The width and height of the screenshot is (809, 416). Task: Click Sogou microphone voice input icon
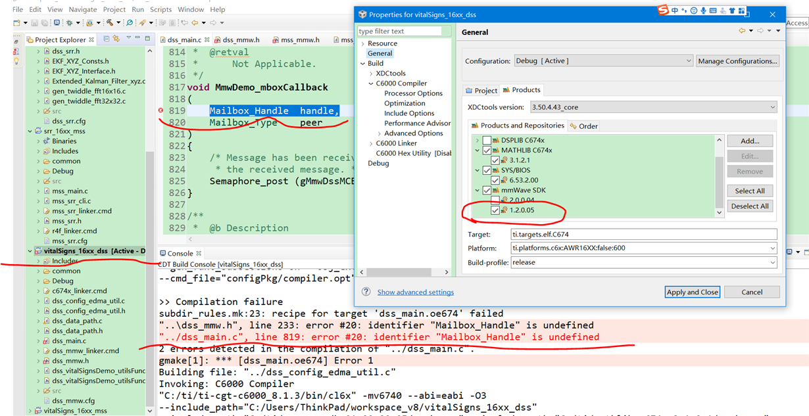coord(703,11)
